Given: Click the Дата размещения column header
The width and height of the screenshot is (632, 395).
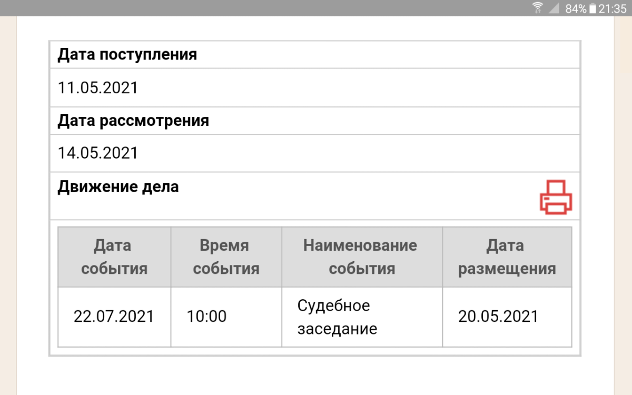Looking at the screenshot, I should 507,257.
